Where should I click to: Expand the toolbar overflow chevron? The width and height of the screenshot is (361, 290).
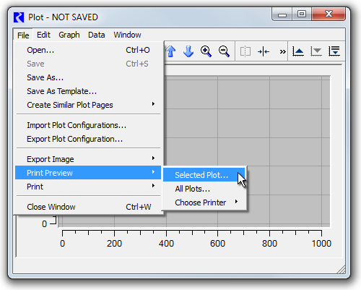click(282, 51)
